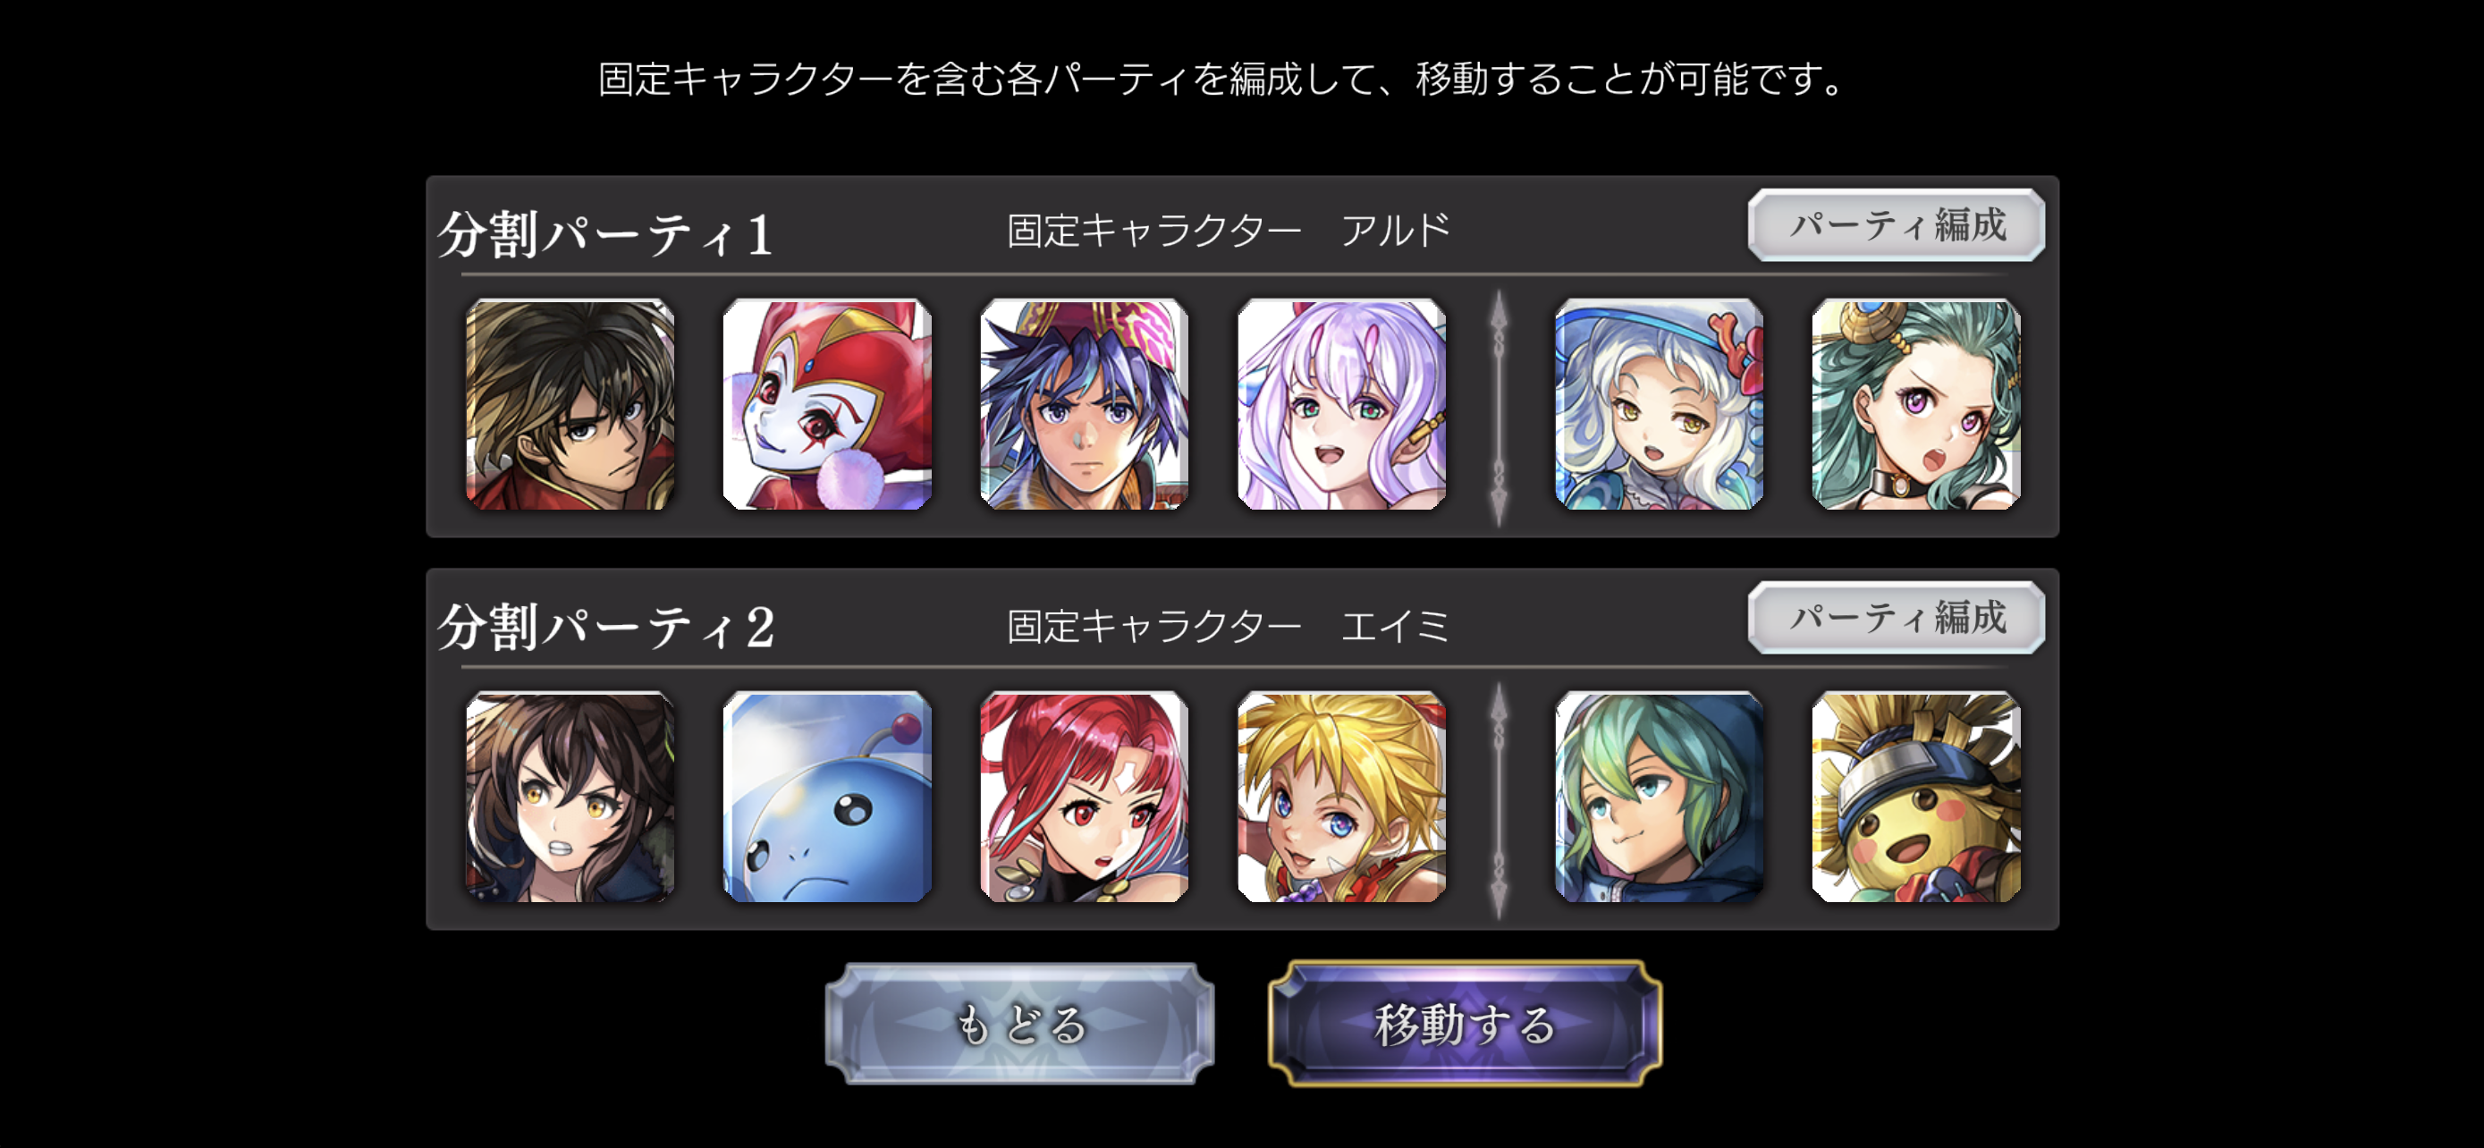Confirm with the 移動する button
Screen dimensions: 2484x1148
[1465, 1024]
